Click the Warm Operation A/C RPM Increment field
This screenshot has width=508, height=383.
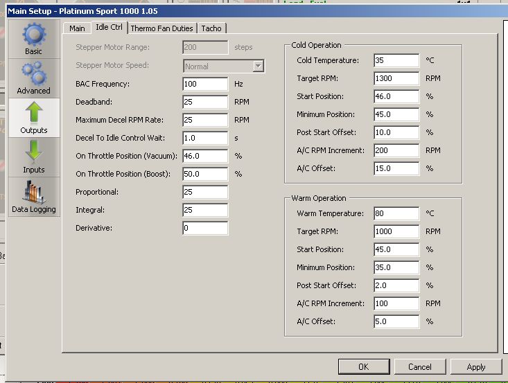(x=396, y=303)
